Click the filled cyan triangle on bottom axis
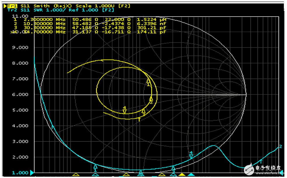 pos(191,174)
